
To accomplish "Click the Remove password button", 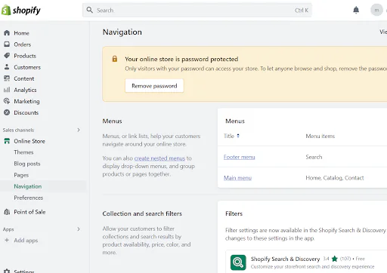I will [154, 86].
